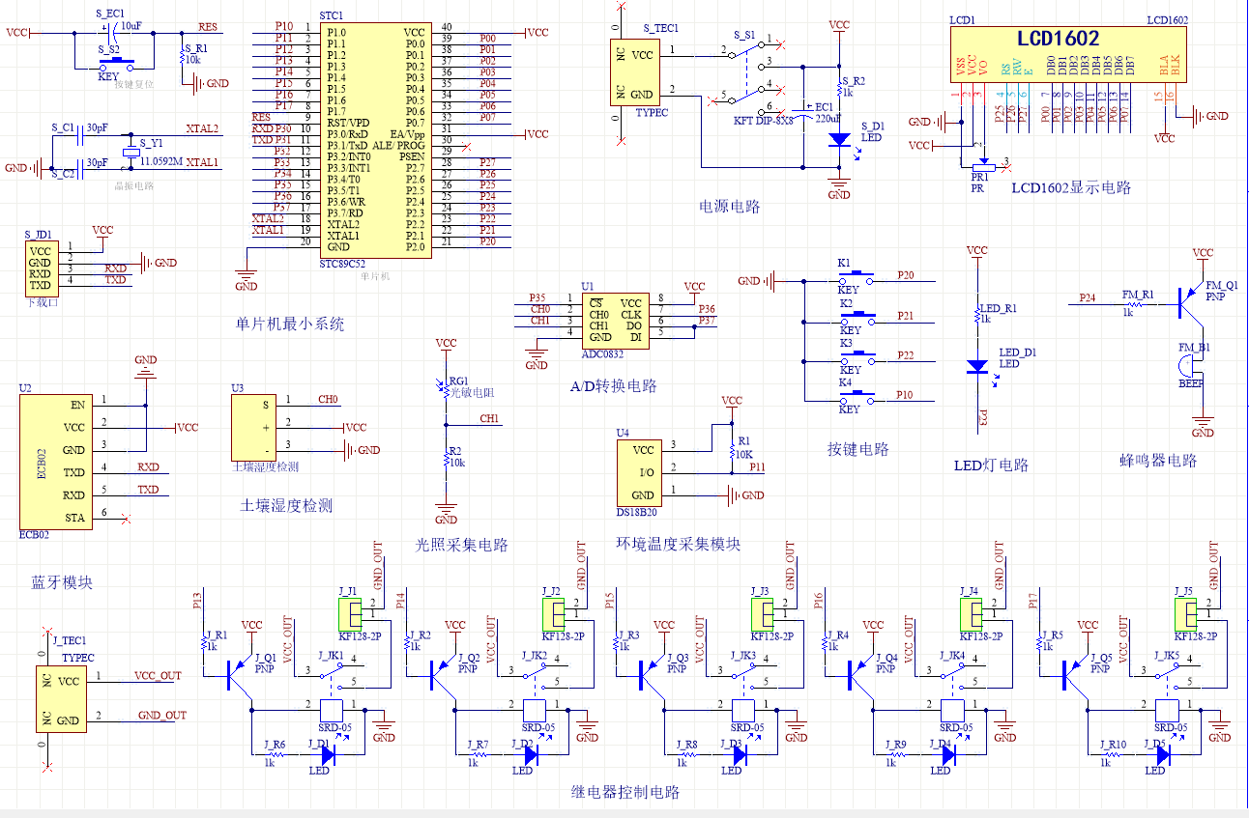This screenshot has height=818, width=1249.
Task: Click the PR1 potentiometer symbol
Action: tap(980, 167)
